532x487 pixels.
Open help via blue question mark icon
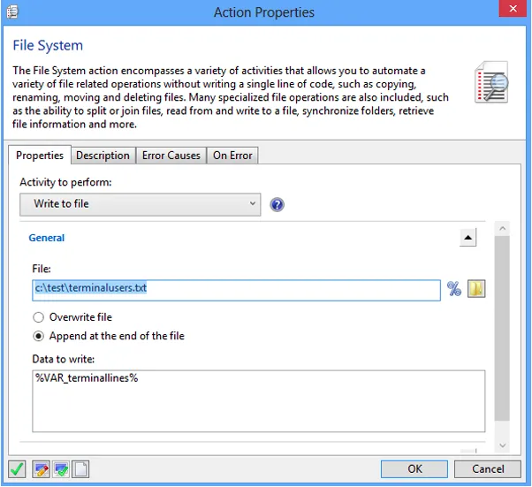coord(277,205)
